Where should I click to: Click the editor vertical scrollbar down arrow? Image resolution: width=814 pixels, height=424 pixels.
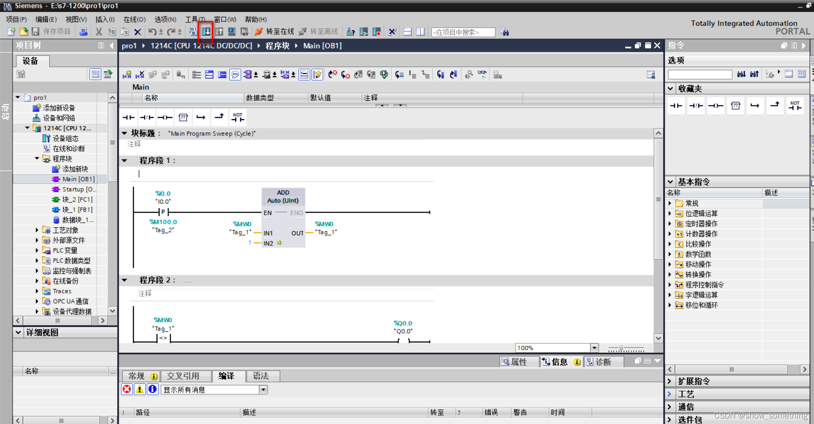pyautogui.click(x=658, y=338)
